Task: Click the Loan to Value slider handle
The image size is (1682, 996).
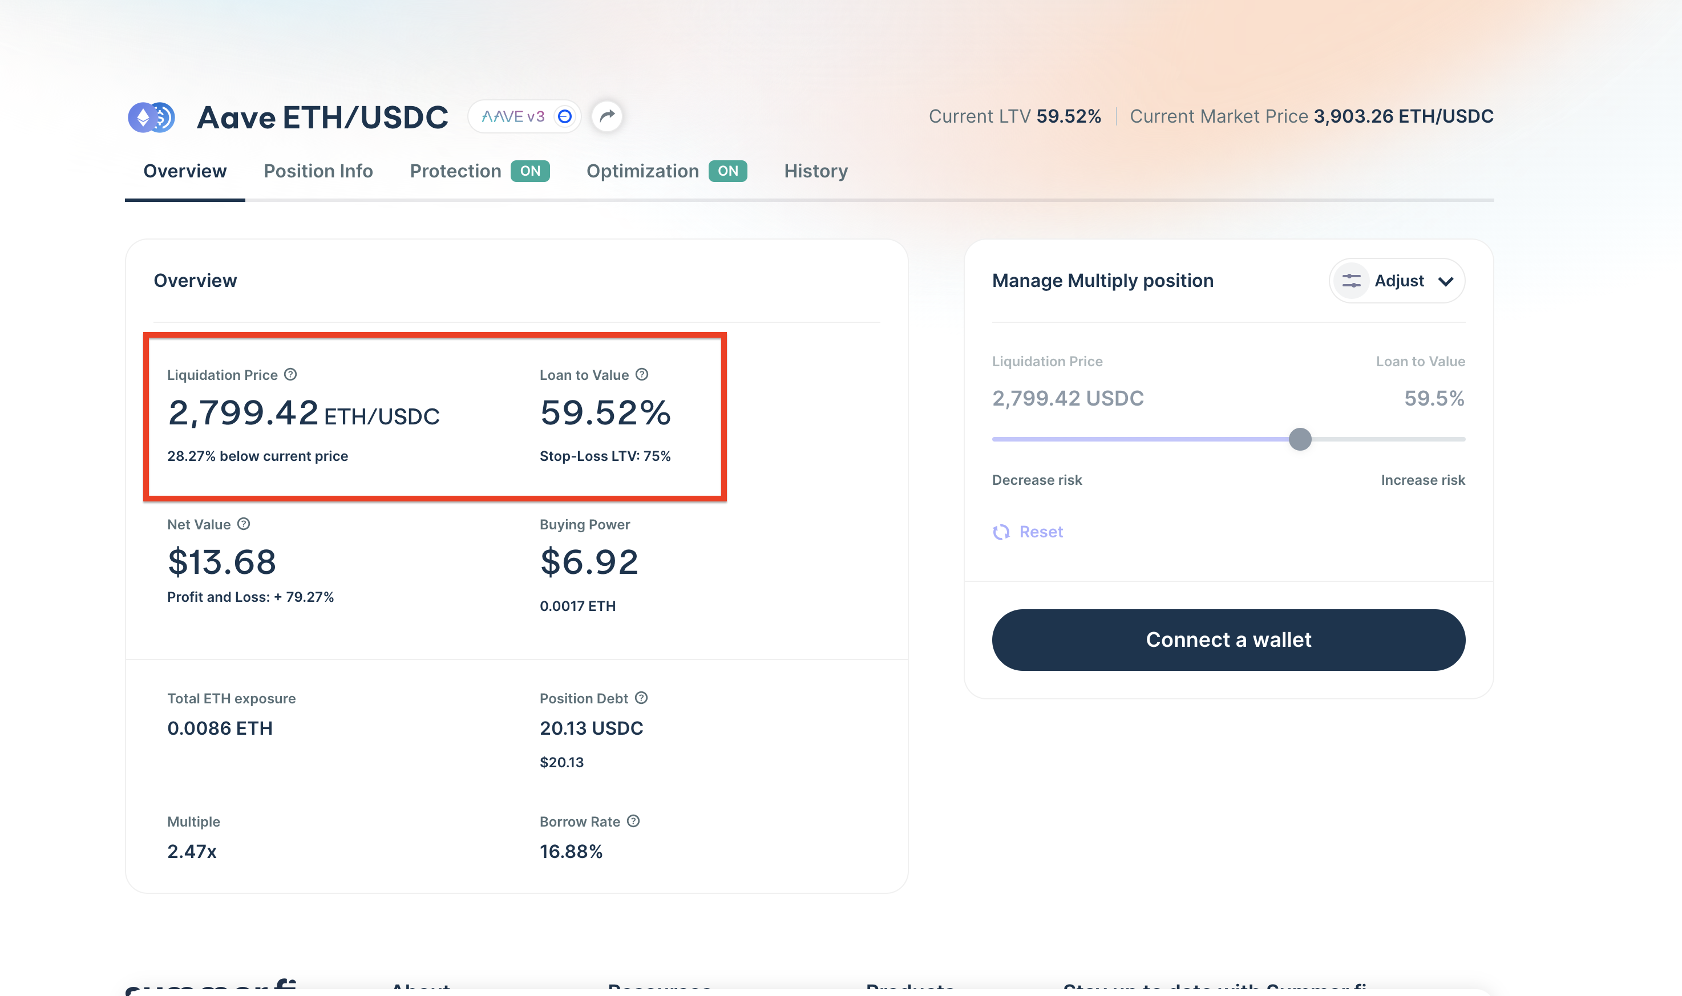Action: click(1299, 439)
